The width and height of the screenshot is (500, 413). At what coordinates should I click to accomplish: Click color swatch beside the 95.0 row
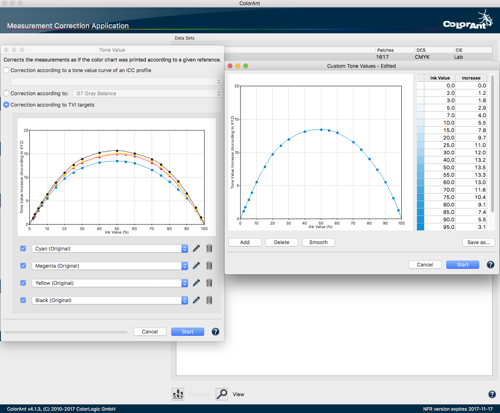(x=420, y=227)
